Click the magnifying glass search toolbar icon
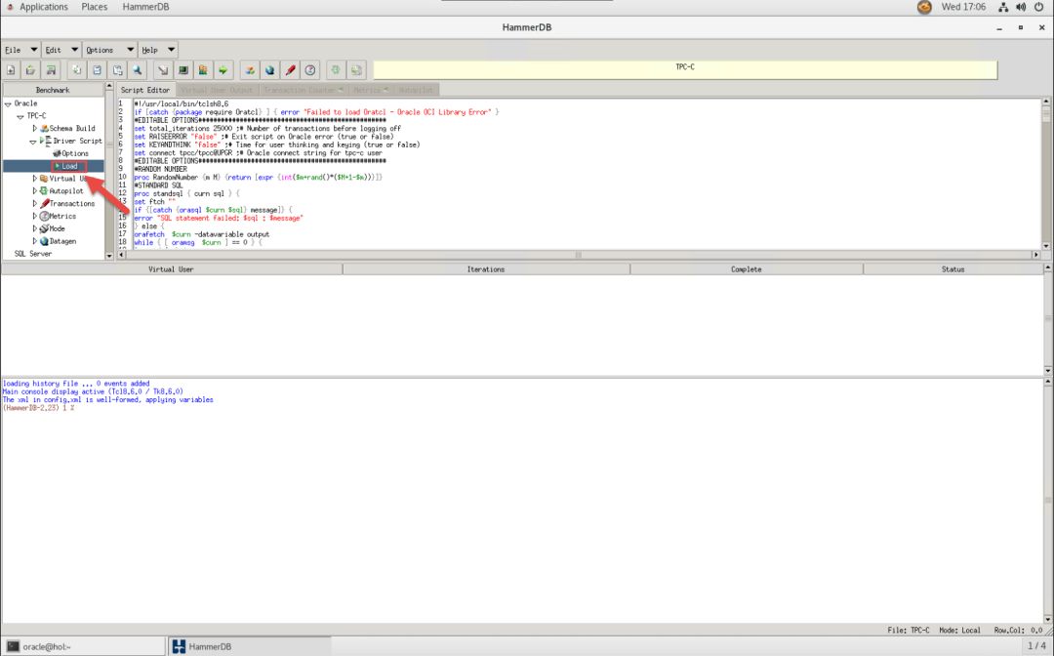This screenshot has height=656, width=1054. (140, 70)
